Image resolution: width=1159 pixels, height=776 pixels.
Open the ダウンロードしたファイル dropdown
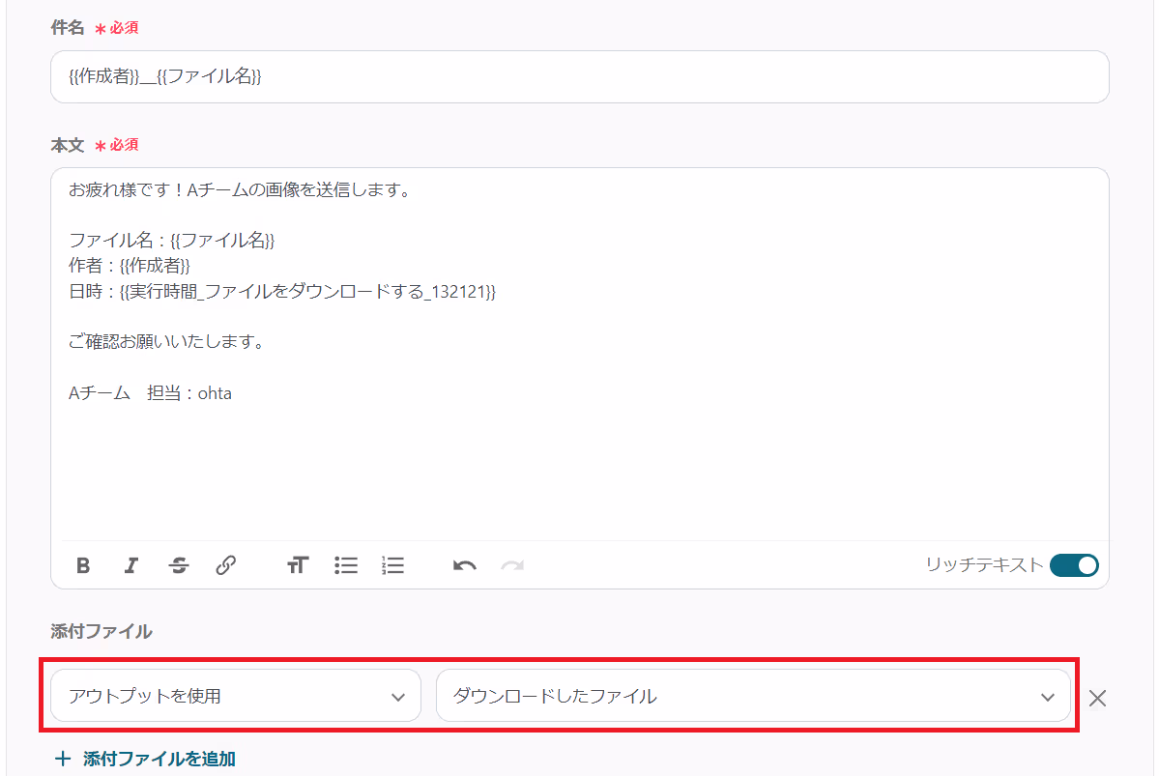753,696
